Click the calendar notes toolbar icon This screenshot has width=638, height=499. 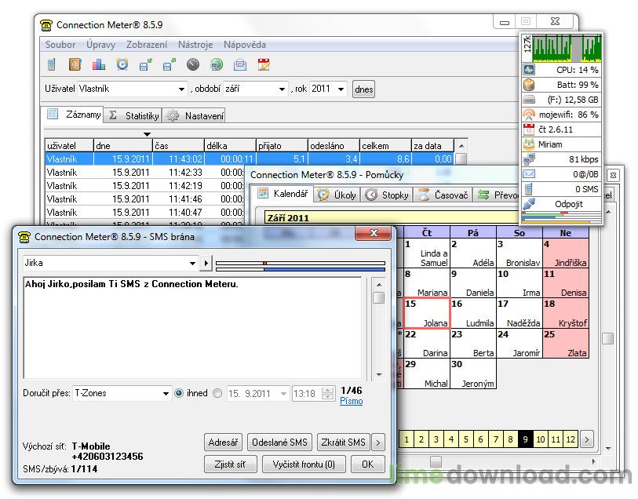click(264, 65)
